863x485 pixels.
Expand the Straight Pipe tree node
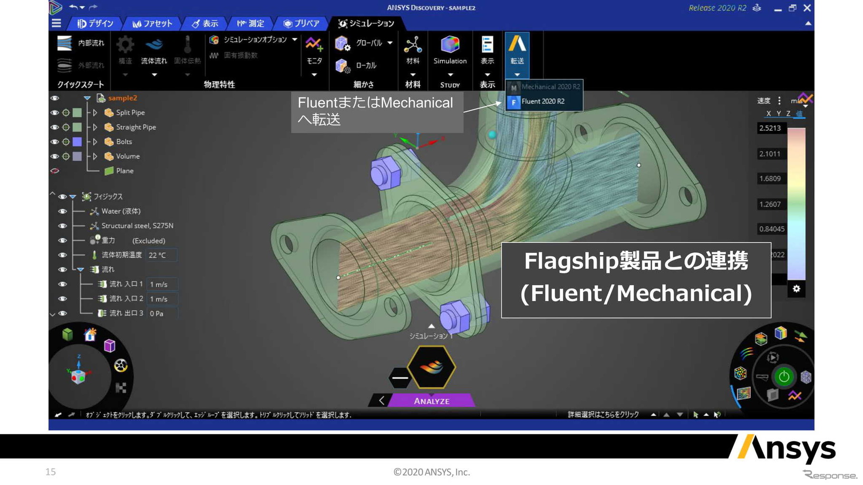pyautogui.click(x=95, y=127)
